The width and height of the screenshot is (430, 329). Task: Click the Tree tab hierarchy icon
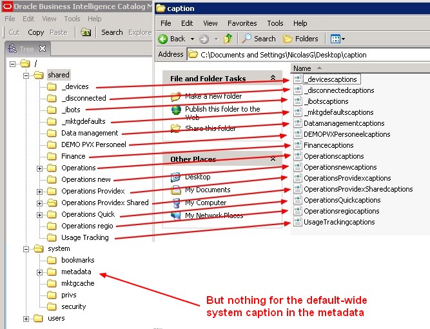[12, 48]
